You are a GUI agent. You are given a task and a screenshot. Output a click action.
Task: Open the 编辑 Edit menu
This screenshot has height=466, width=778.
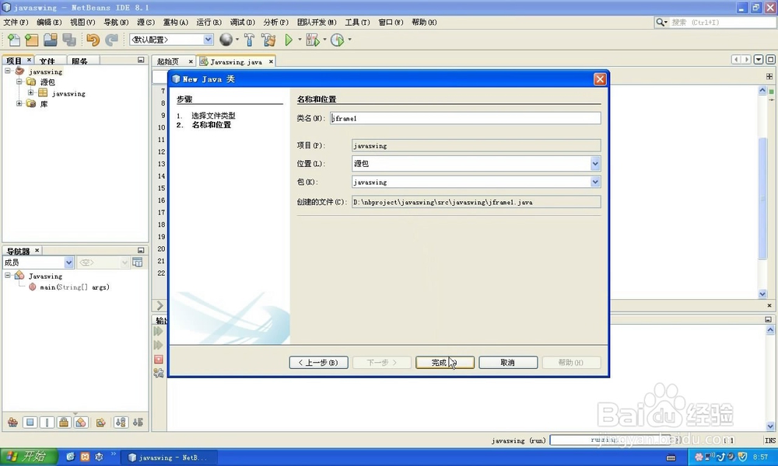pyautogui.click(x=49, y=23)
